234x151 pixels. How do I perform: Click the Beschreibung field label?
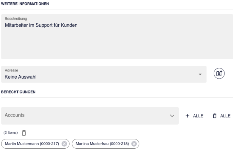coord(16,19)
